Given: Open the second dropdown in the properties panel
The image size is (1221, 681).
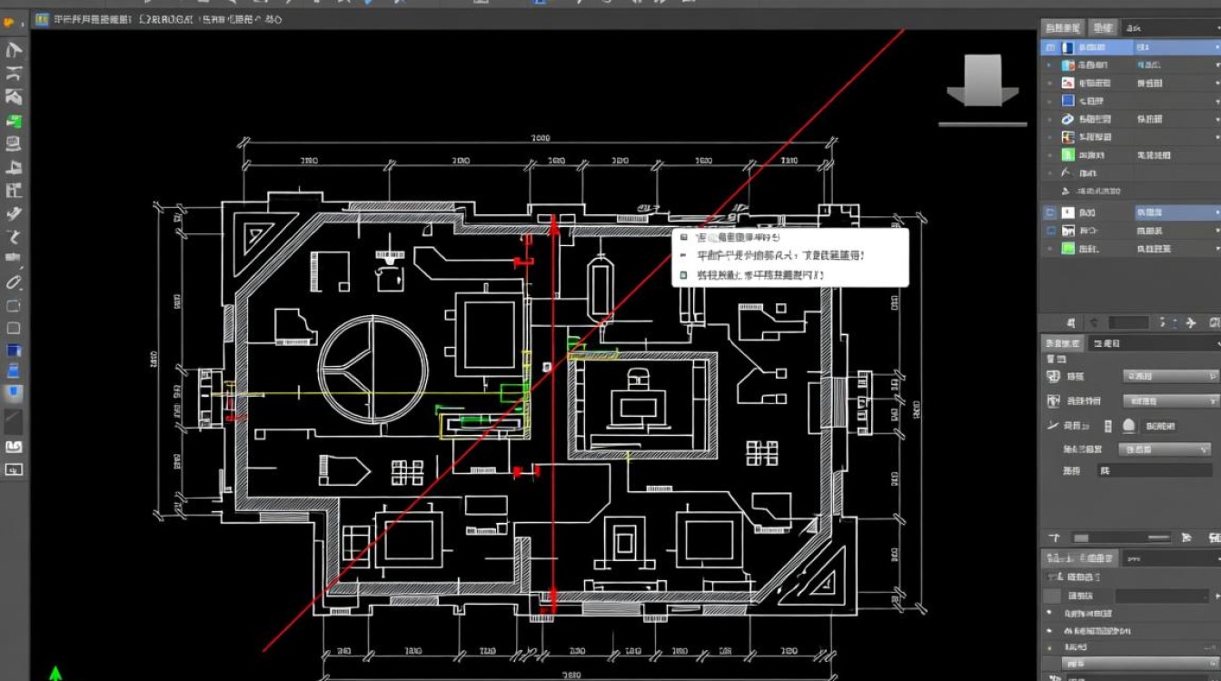Looking at the screenshot, I should point(1170,400).
